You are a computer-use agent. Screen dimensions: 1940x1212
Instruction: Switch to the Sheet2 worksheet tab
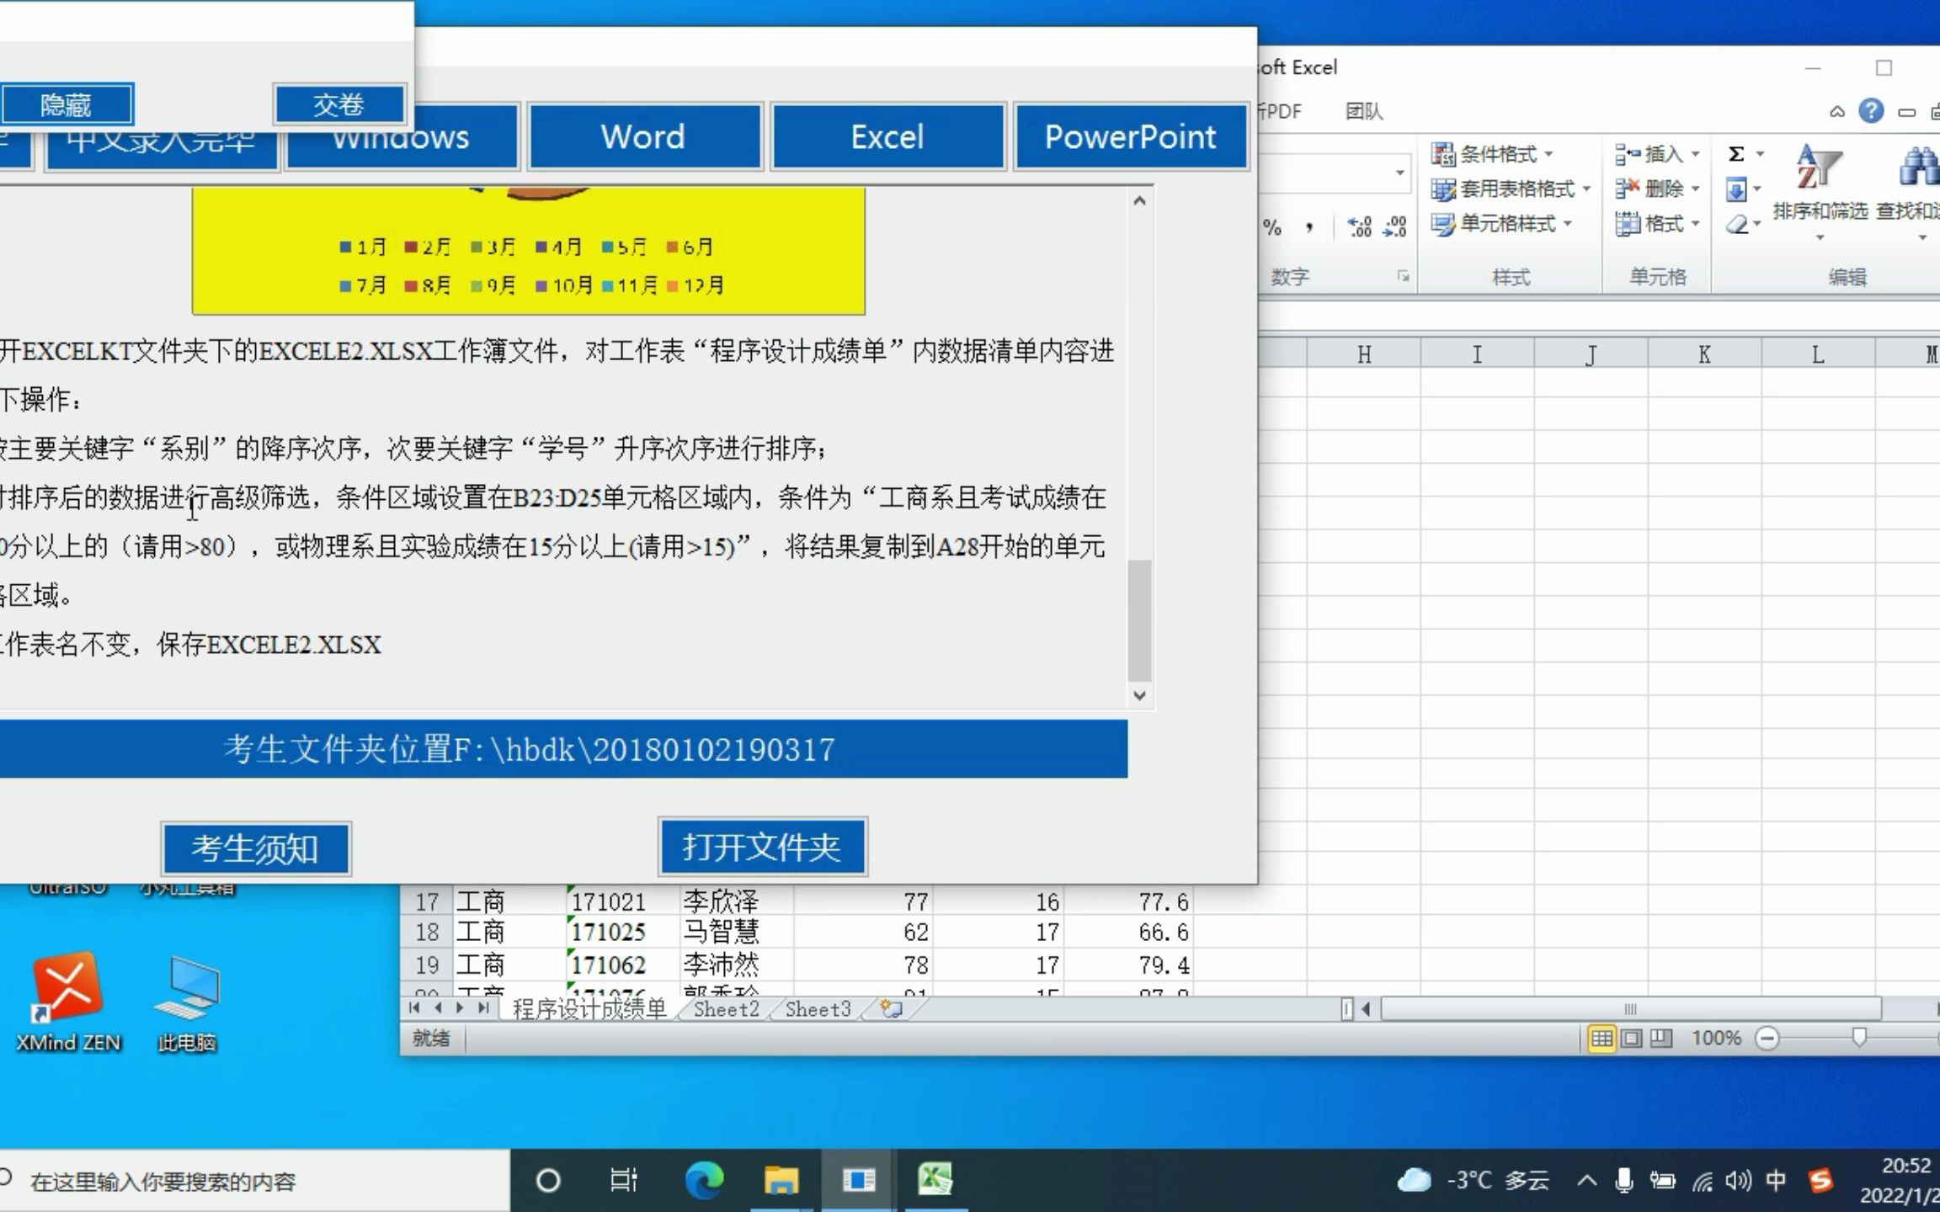(726, 1008)
